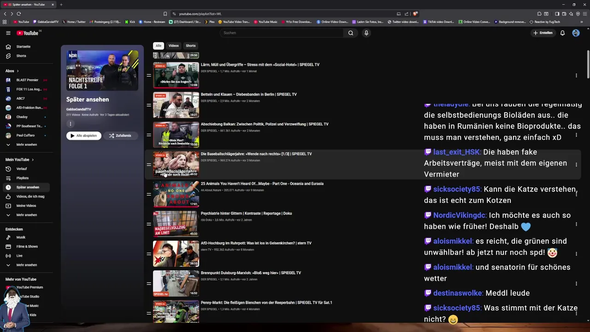Open Live under Entdecken

[x=26, y=255]
